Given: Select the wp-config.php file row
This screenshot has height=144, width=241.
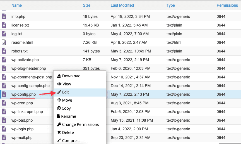Looking at the screenshot, I should click(x=23, y=94).
